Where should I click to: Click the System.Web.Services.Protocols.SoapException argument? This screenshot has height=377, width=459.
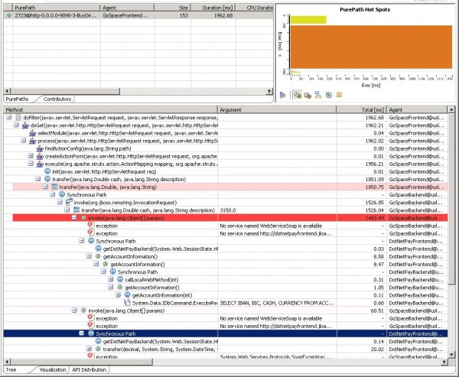click(x=276, y=357)
